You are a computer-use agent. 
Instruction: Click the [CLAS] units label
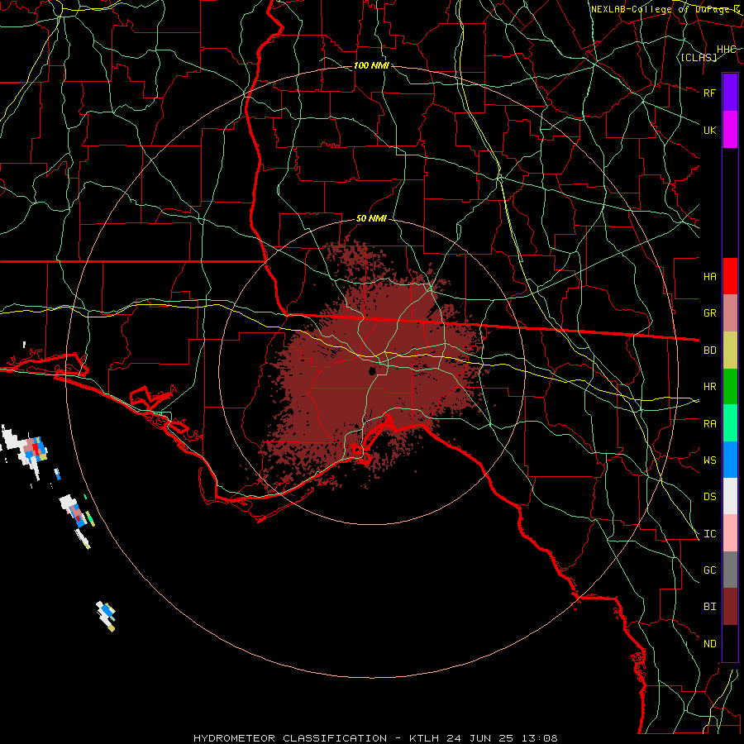coord(699,57)
